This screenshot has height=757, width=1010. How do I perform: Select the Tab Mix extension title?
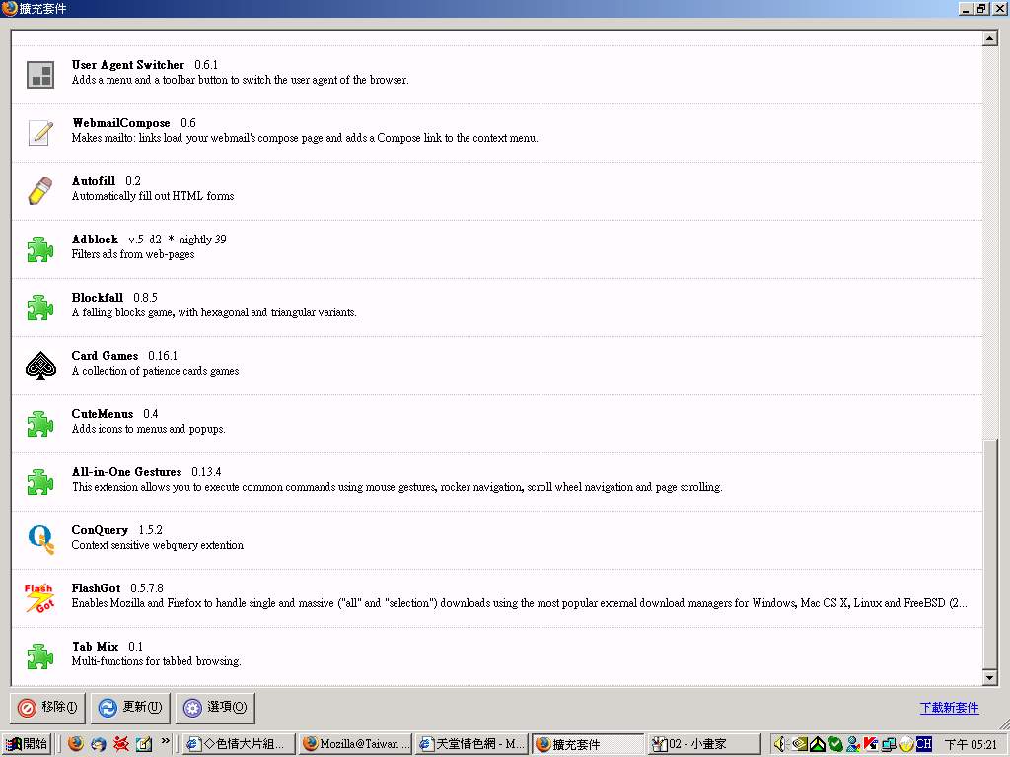coord(96,647)
